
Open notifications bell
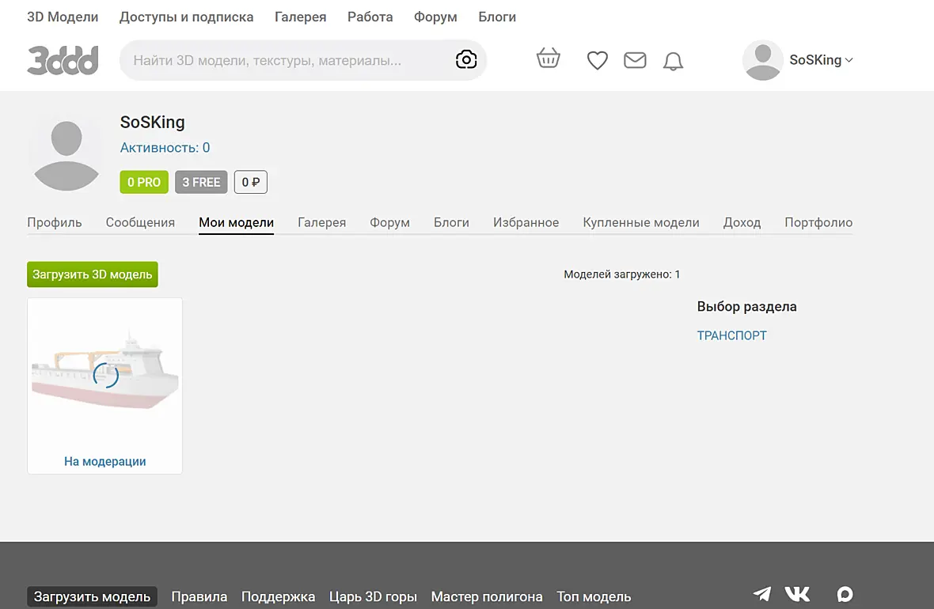click(673, 61)
